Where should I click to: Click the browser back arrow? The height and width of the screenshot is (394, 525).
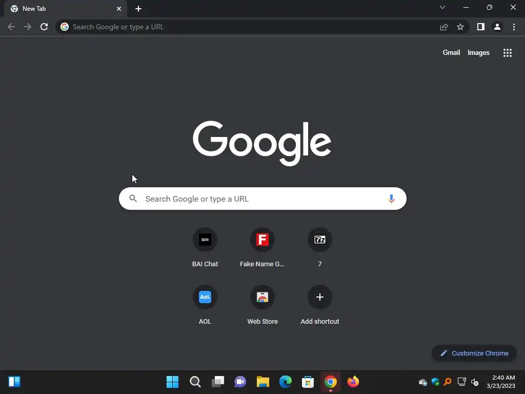tap(11, 27)
